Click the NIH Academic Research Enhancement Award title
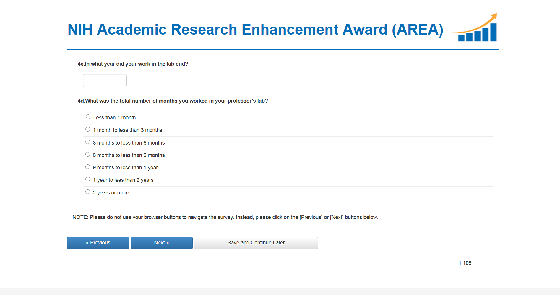 point(255,30)
